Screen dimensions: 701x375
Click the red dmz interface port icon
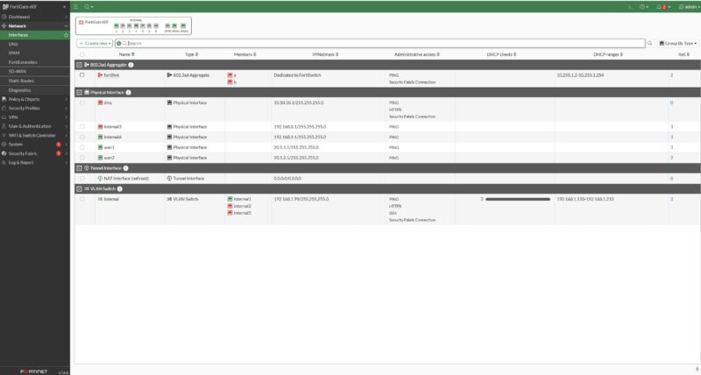point(100,103)
